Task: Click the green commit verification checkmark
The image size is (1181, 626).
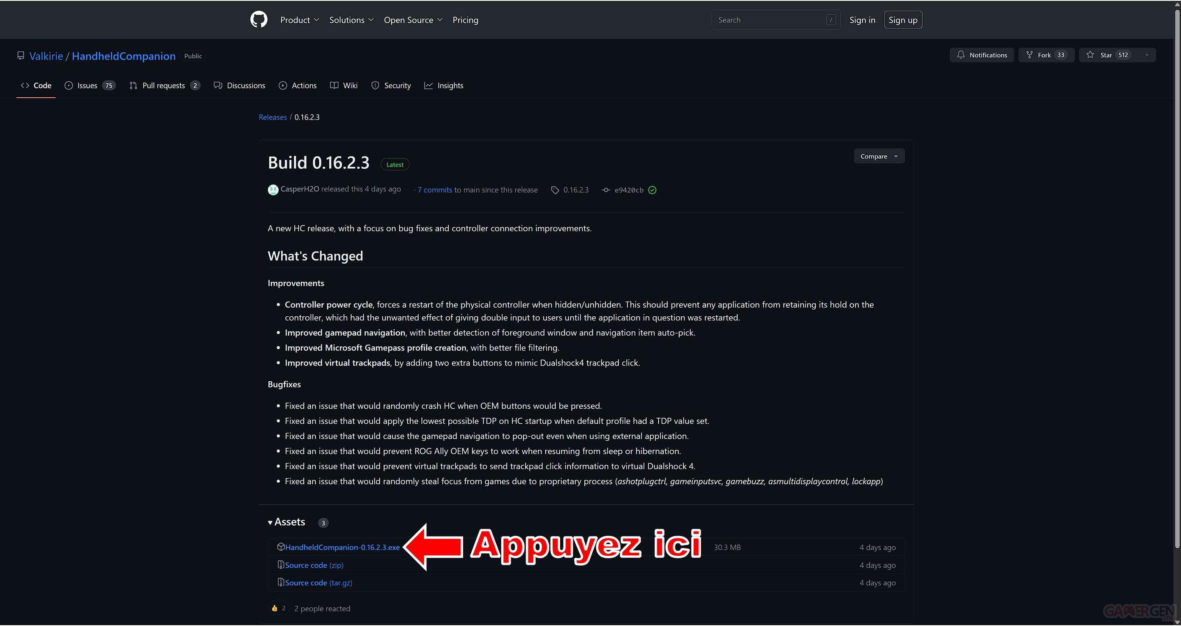Action: (652, 190)
